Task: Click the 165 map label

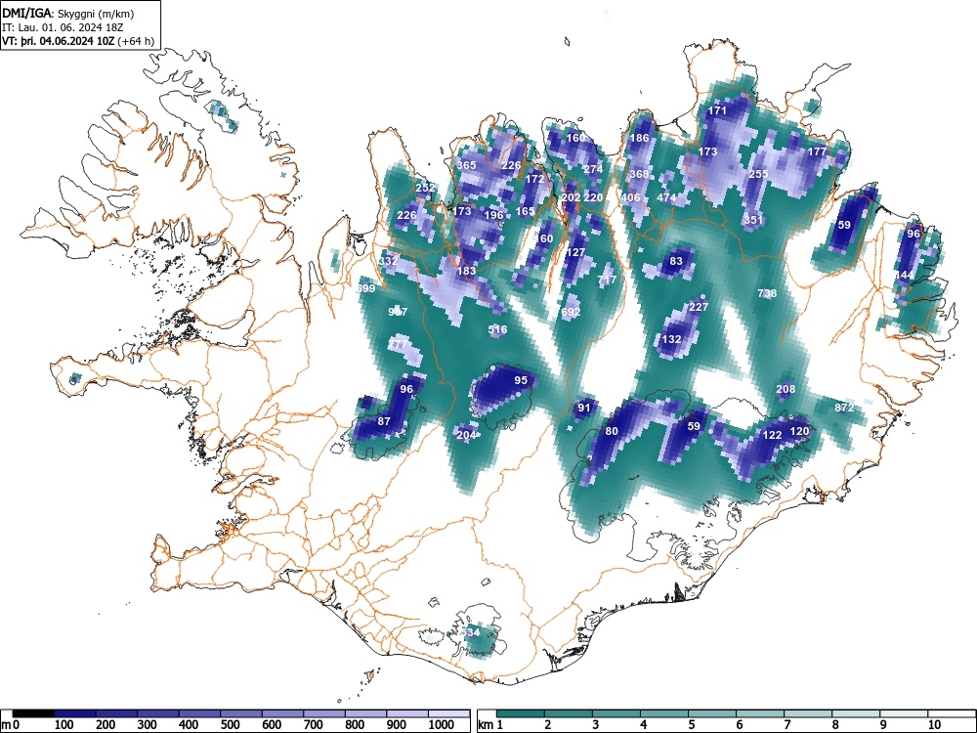Action: coord(525,211)
